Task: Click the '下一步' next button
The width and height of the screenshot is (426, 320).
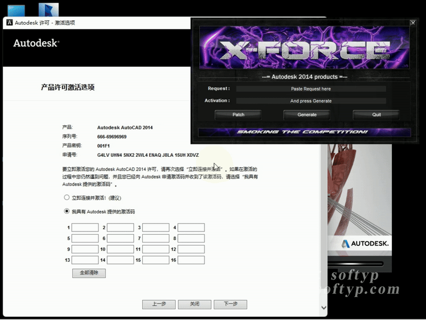Action: (231, 305)
